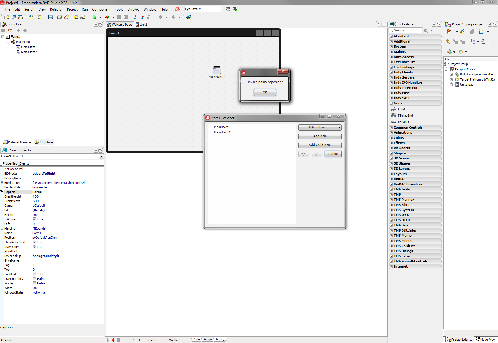498x343 pixels.
Task: Open the Lyn Layout desktop dropdown
Action: click(219, 9)
